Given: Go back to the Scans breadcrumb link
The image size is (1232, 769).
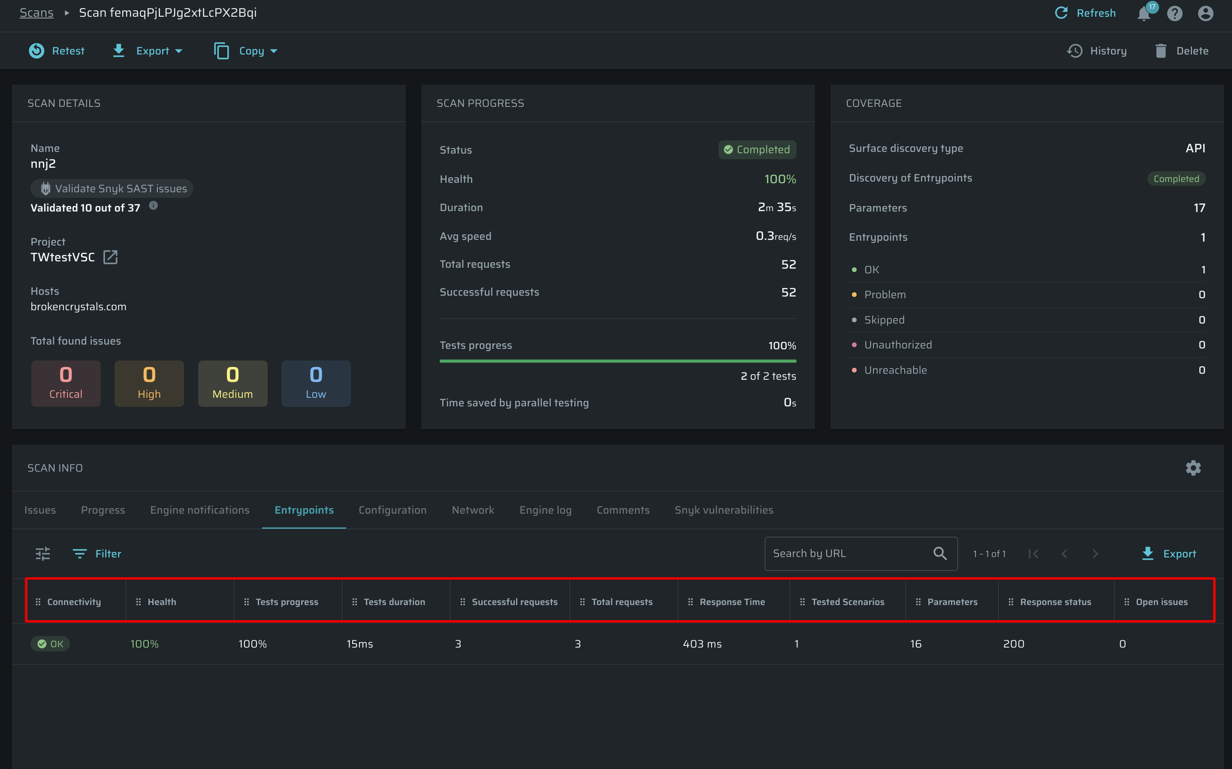Looking at the screenshot, I should pos(36,13).
